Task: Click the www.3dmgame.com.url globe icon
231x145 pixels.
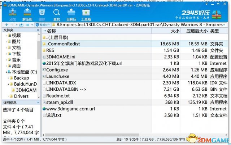Action: tap(44, 109)
